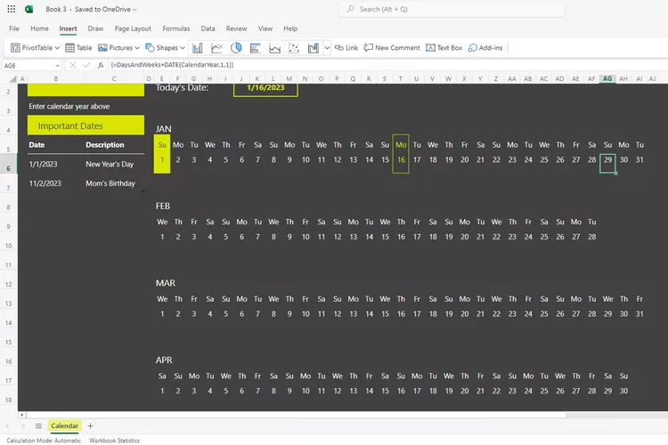Click into the formula bar text
The width and height of the screenshot is (668, 445).
(x=172, y=65)
